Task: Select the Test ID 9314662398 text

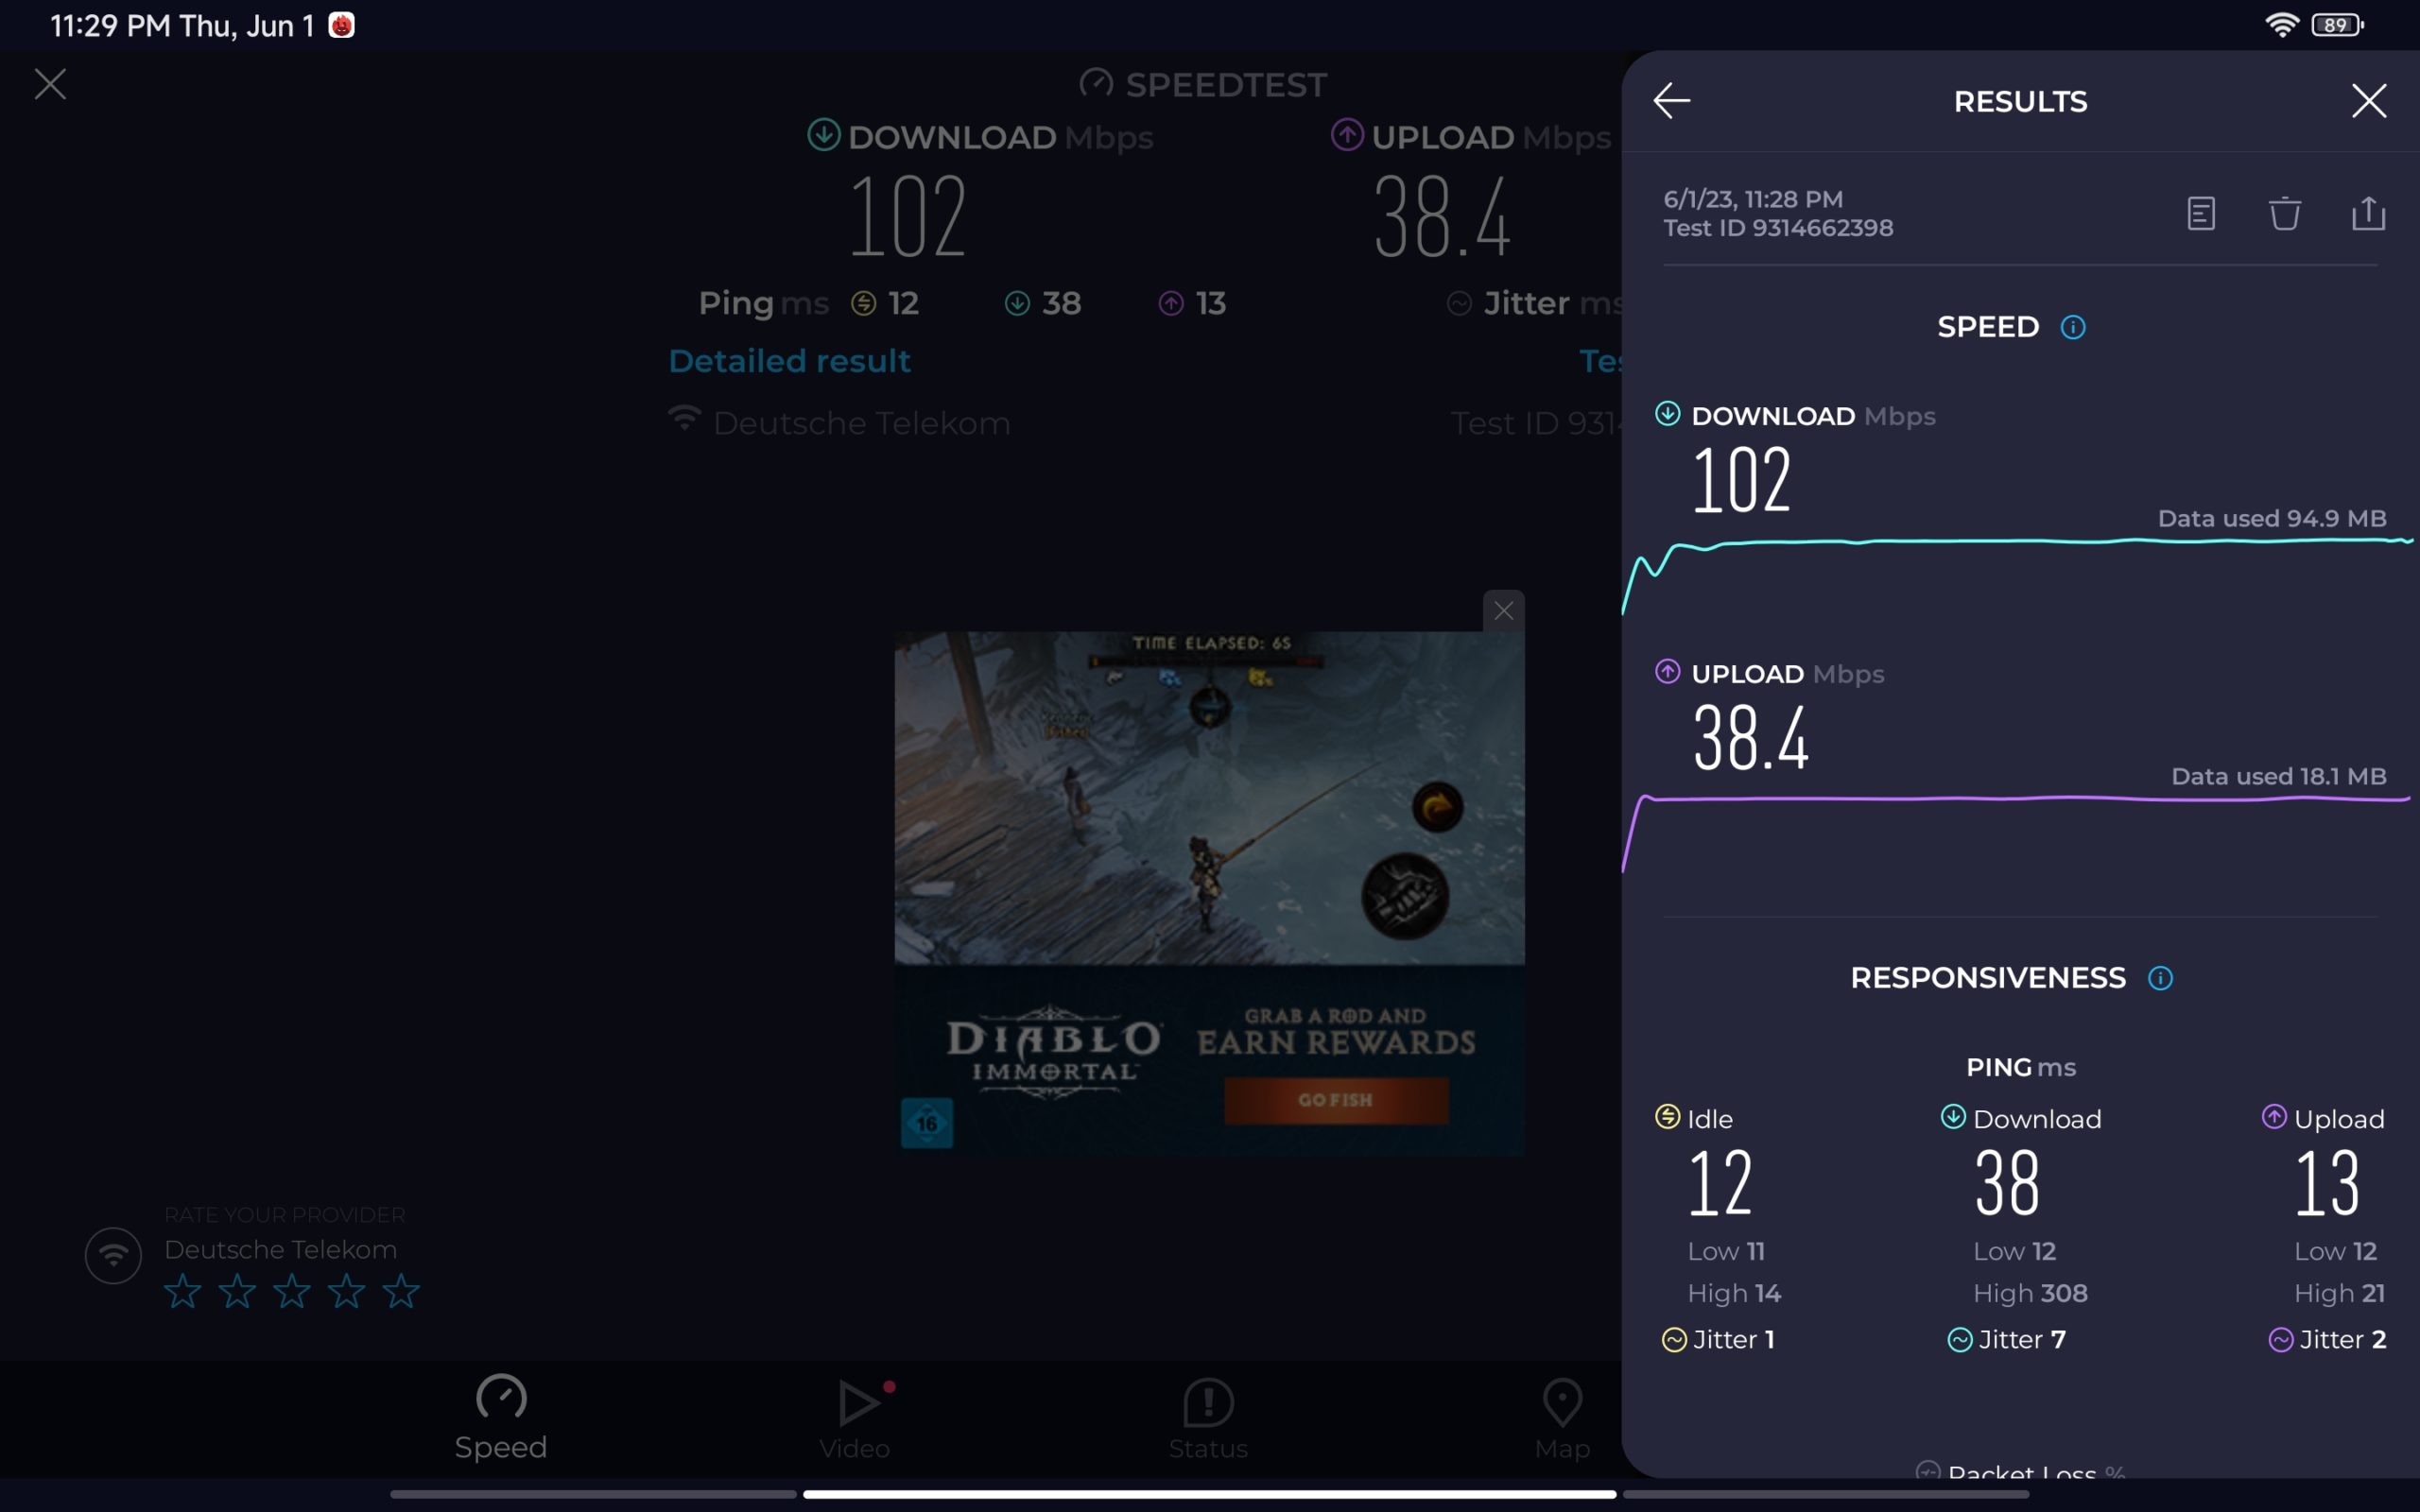Action: (1778, 228)
